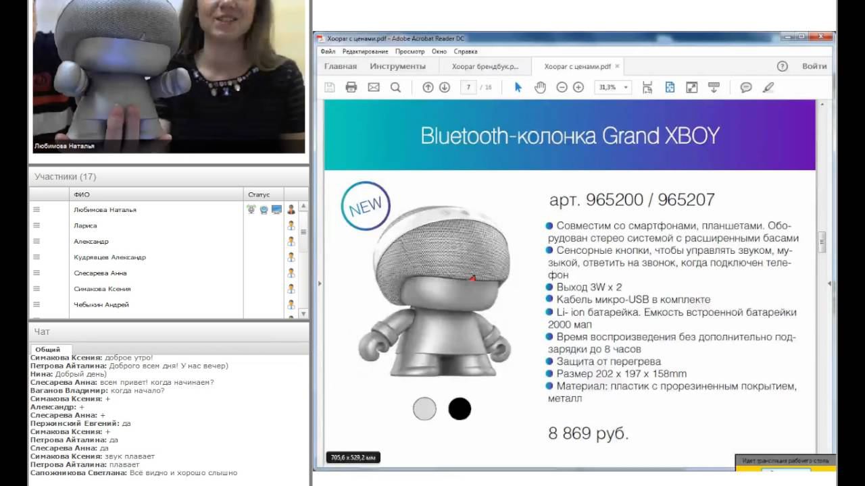Viewport: 865px width, 486px height.
Task: Open the zoom level 31,3% dropdown
Action: (x=626, y=88)
